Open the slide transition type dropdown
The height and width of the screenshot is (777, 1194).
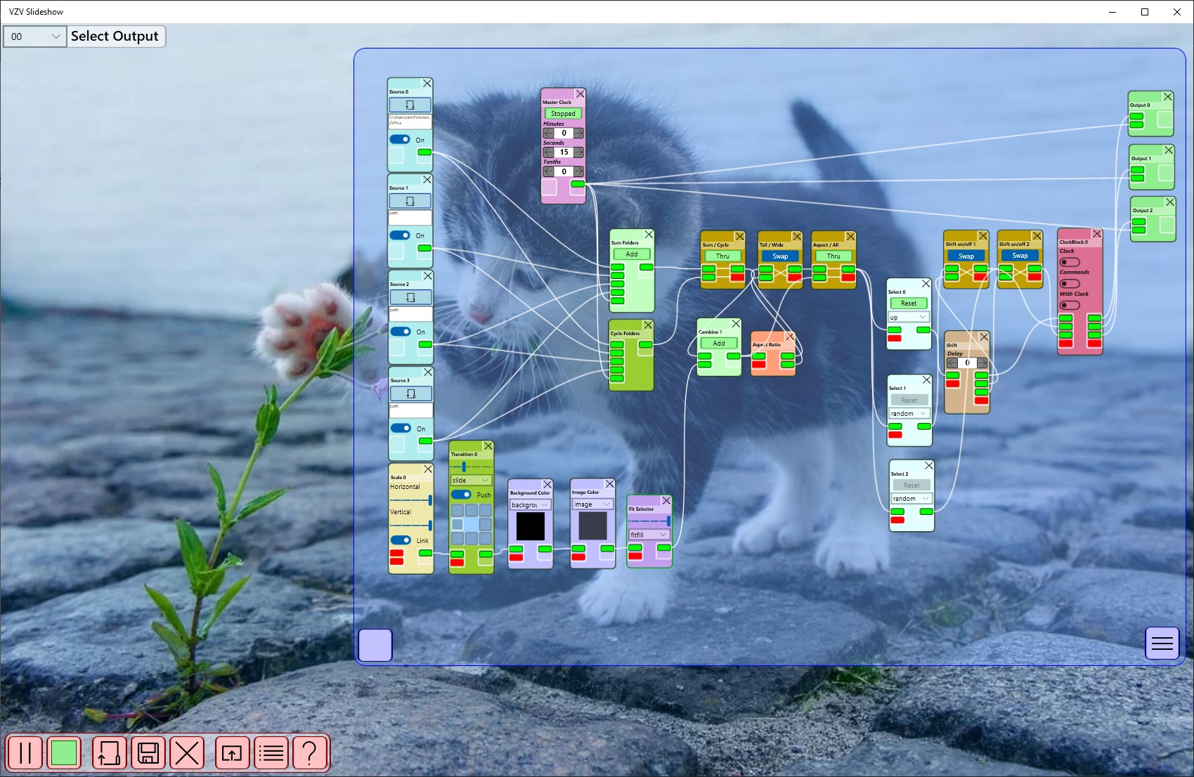point(471,481)
